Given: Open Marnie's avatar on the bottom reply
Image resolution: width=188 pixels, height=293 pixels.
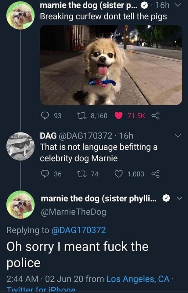Looking at the screenshot, I should tap(20, 205).
